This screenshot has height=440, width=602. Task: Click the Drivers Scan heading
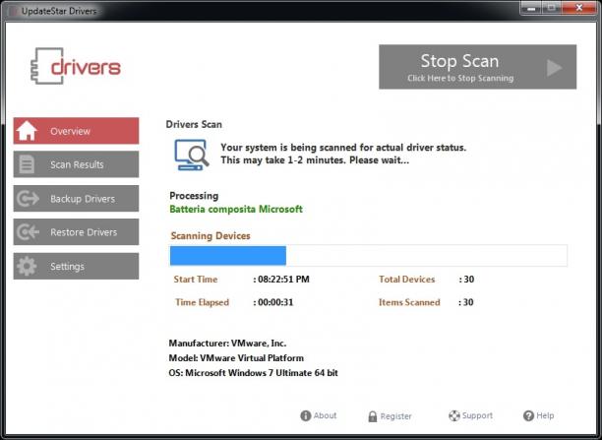[x=194, y=124]
